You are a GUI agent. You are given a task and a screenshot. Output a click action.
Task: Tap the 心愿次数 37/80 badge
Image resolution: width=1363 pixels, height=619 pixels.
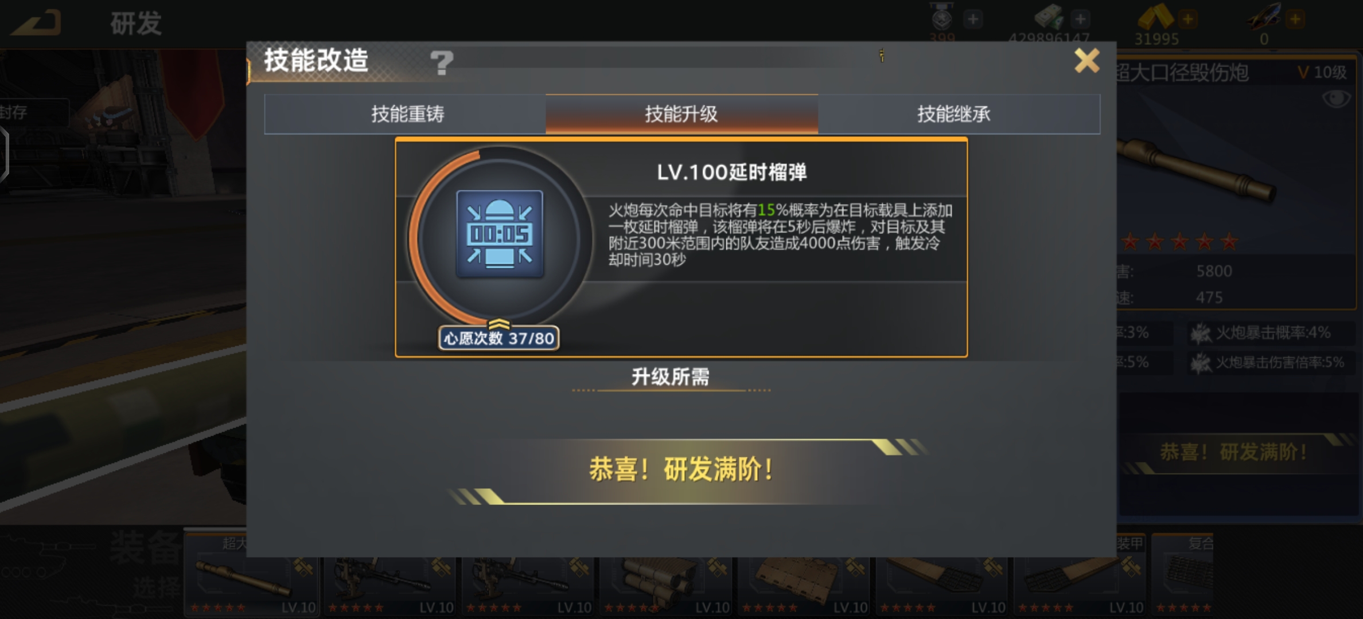pyautogui.click(x=499, y=338)
